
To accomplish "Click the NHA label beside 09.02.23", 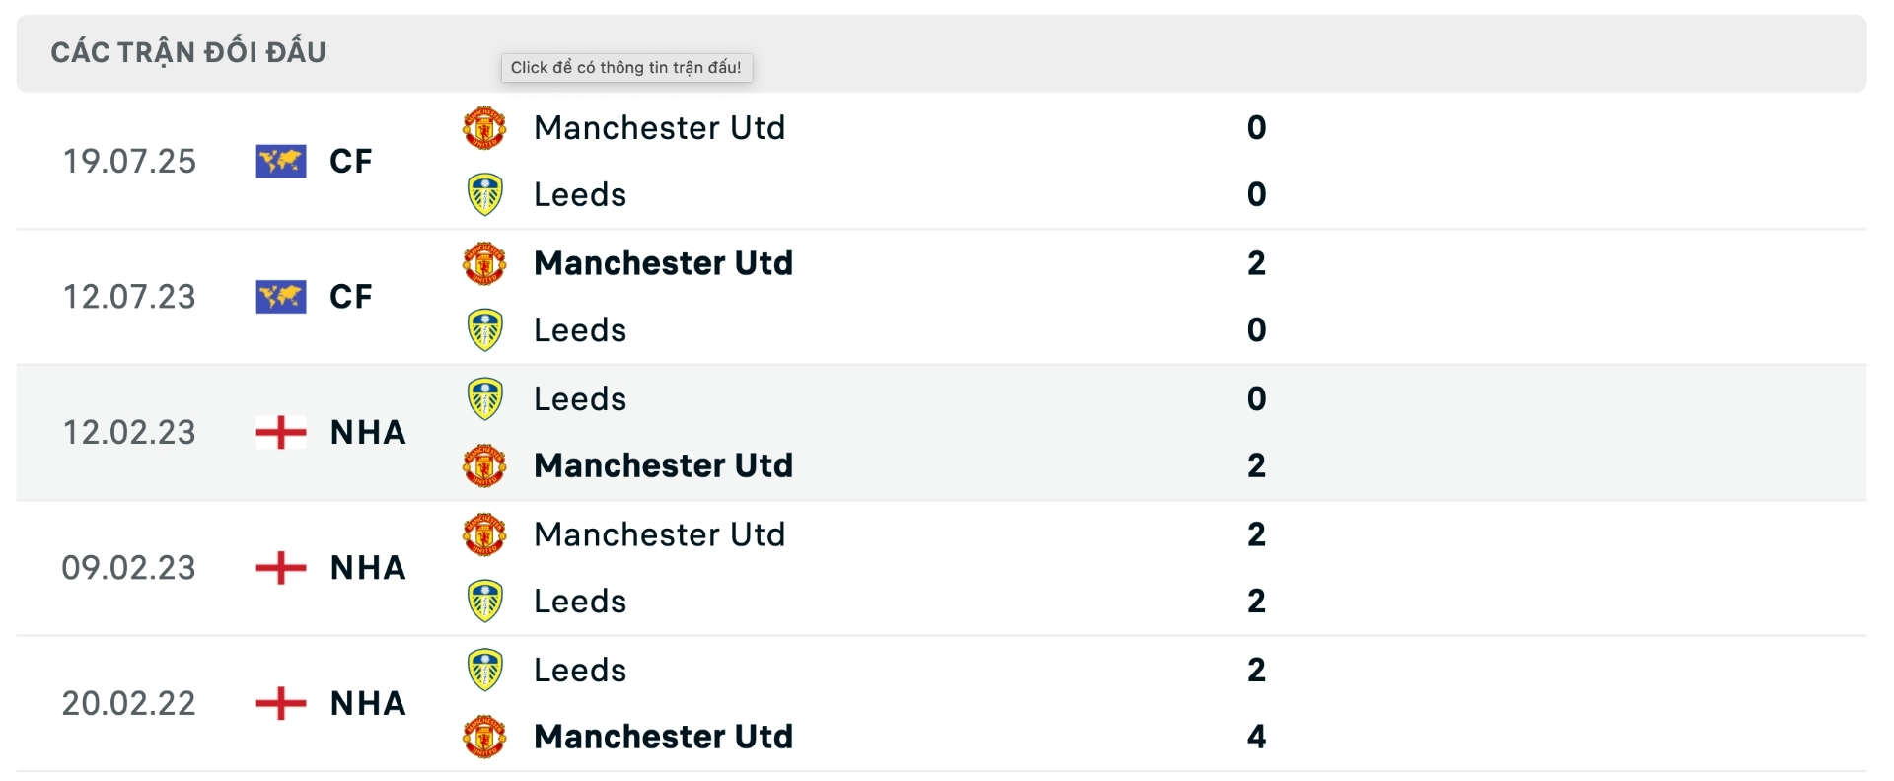I will (366, 568).
